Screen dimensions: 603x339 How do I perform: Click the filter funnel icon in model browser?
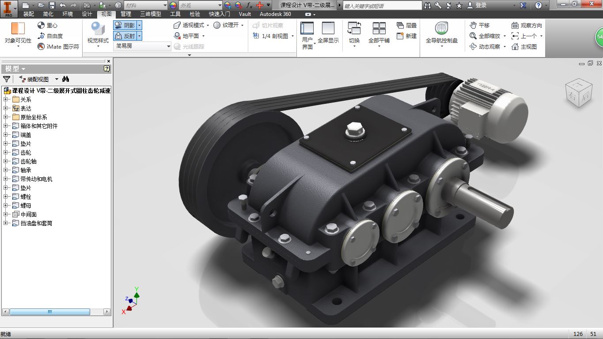coord(7,79)
